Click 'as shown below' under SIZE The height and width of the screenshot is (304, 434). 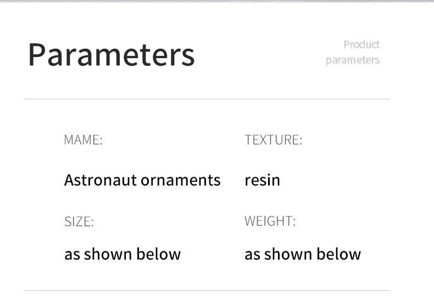click(123, 254)
